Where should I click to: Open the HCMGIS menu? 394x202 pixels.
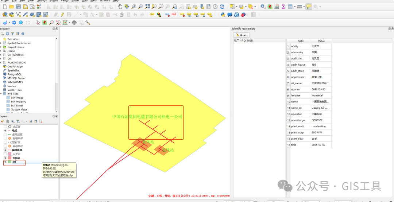(105, 1)
